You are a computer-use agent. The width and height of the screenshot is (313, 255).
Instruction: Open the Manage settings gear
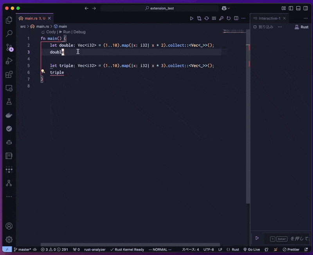point(9,239)
